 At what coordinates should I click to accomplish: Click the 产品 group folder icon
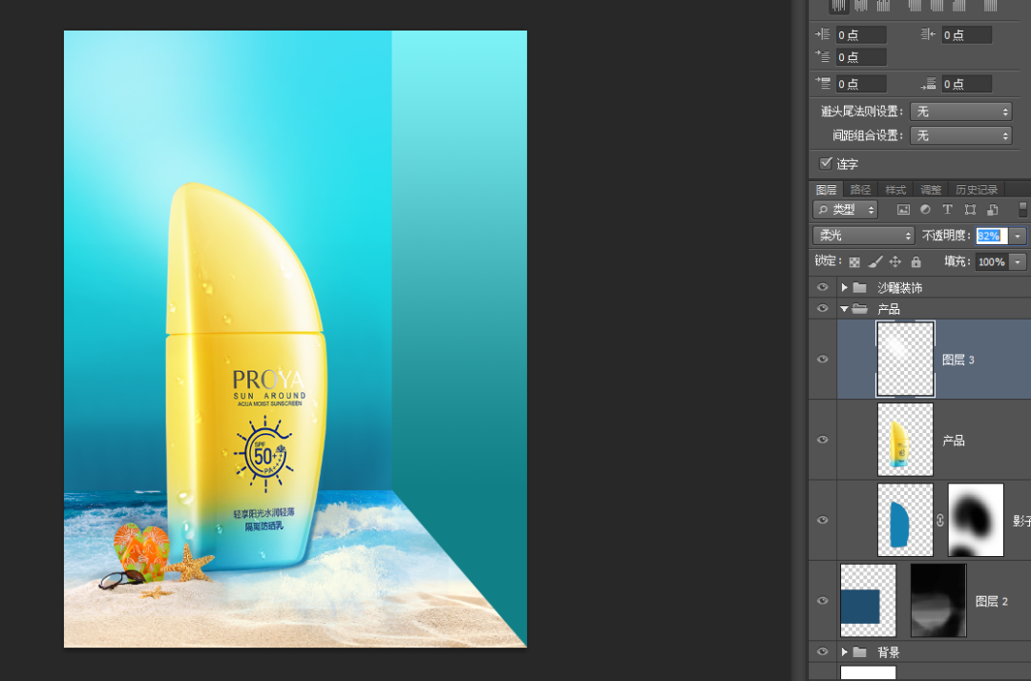859,309
